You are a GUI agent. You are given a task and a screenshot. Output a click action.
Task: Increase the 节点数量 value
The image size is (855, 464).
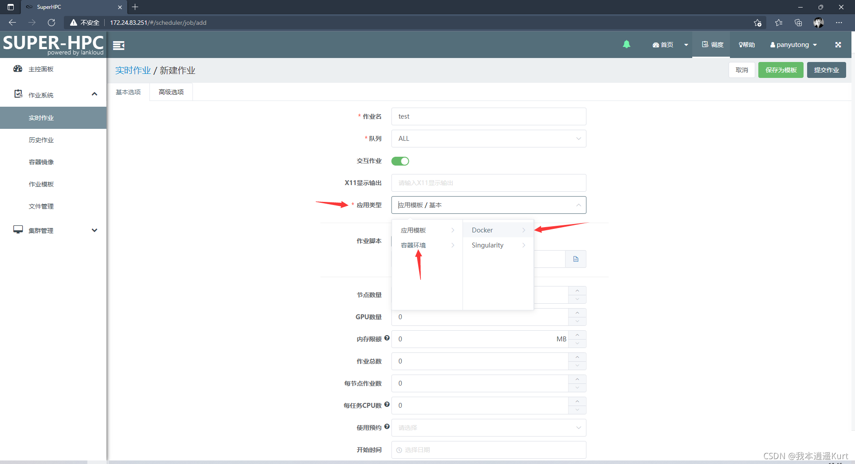pos(577,290)
